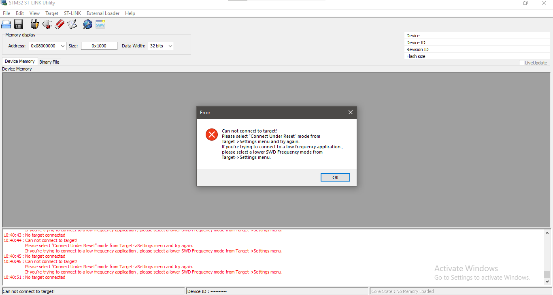Switch to the Binary File tab
The width and height of the screenshot is (553, 295).
(49, 62)
